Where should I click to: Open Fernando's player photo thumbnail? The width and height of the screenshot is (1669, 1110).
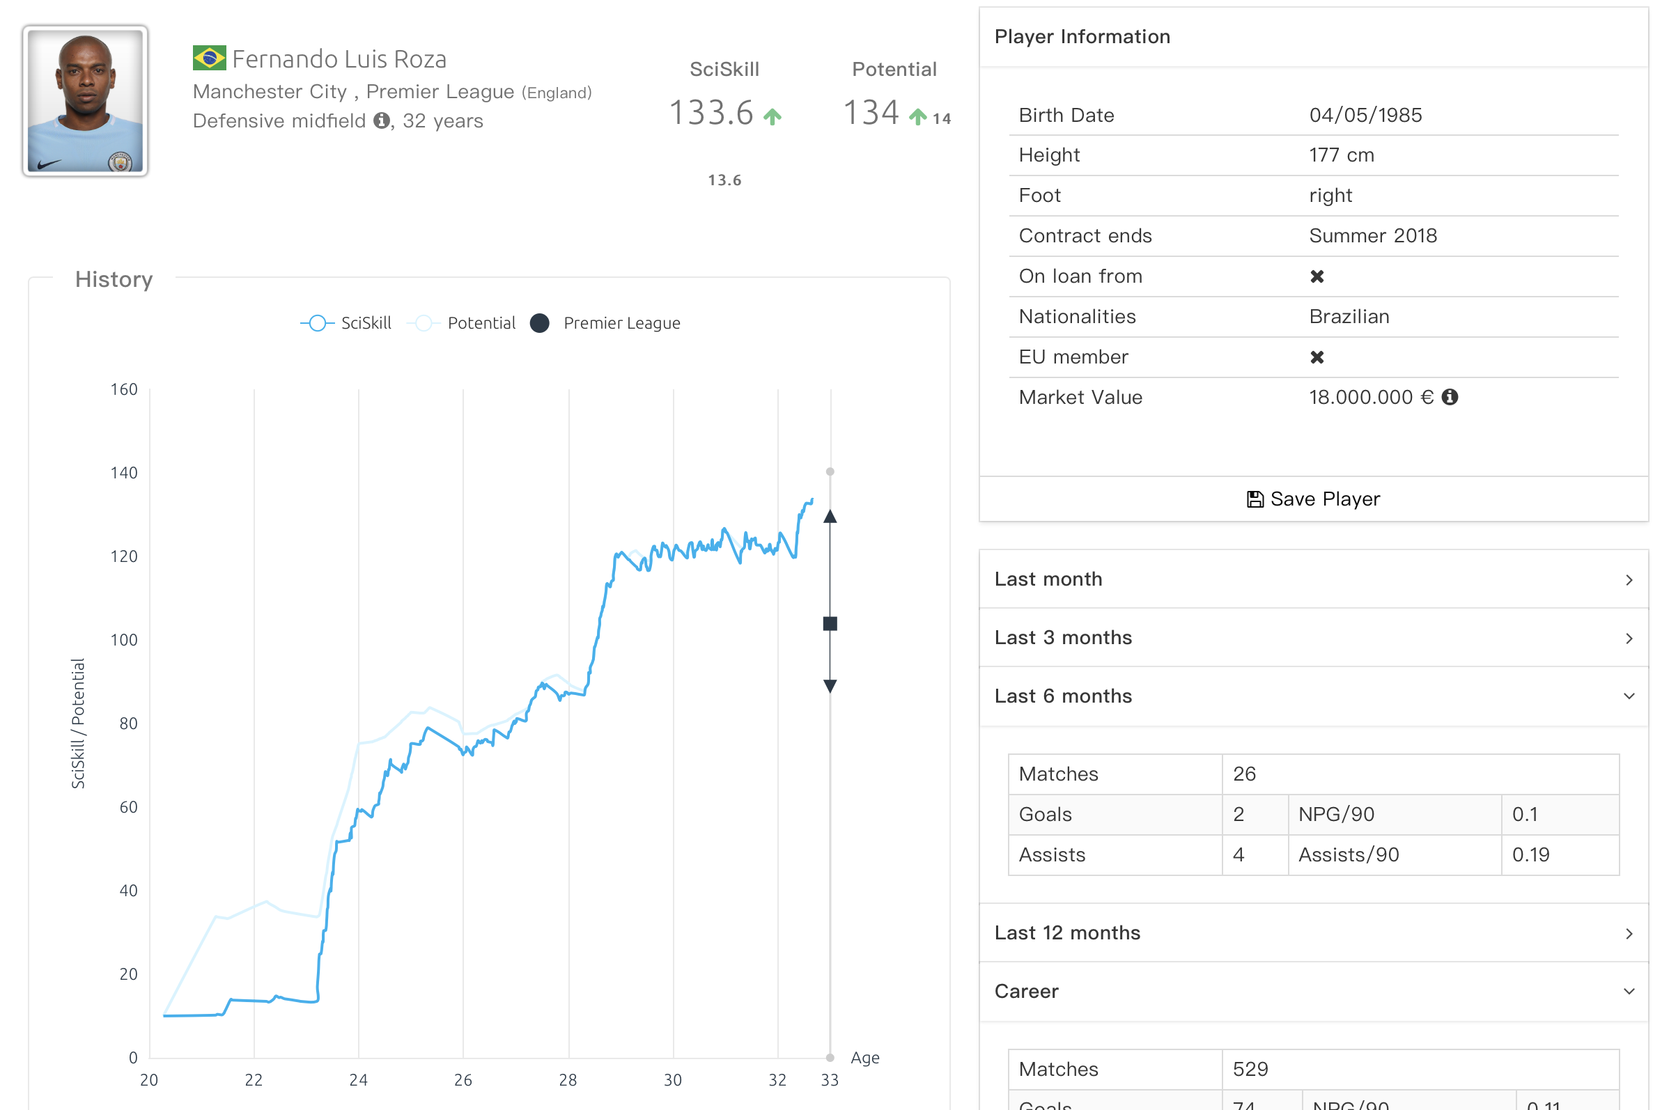point(85,100)
